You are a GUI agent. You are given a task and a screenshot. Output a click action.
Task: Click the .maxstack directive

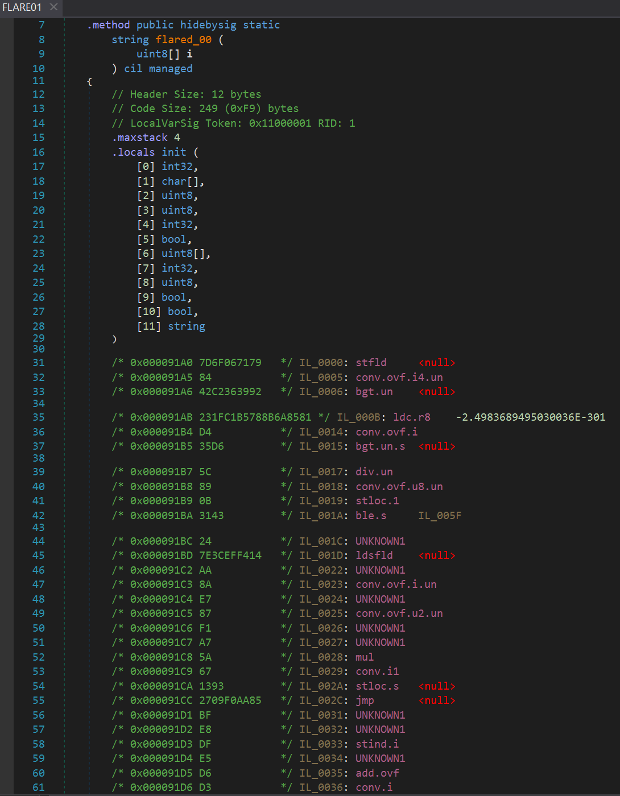coord(140,138)
